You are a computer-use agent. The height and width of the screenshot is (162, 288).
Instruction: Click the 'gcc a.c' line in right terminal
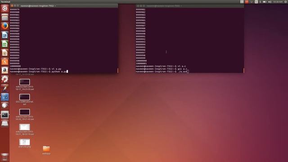pos(162,69)
